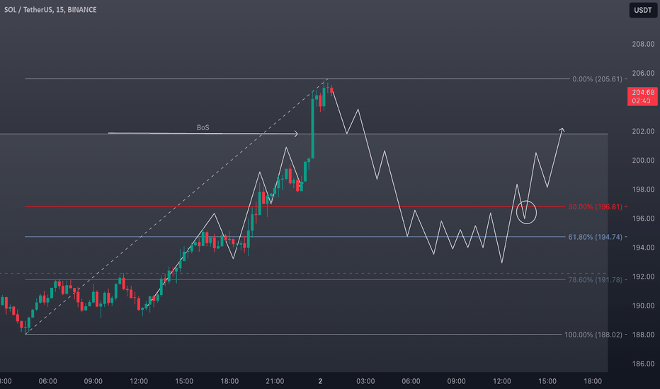Click the 196.00 price axis label
This screenshot has width=660, height=389.
click(643, 219)
